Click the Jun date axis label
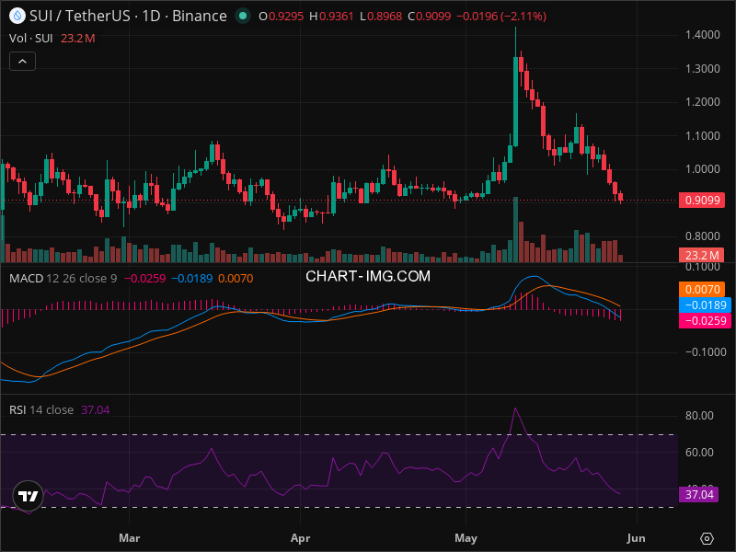Viewport: 736px width, 552px height. [x=636, y=538]
